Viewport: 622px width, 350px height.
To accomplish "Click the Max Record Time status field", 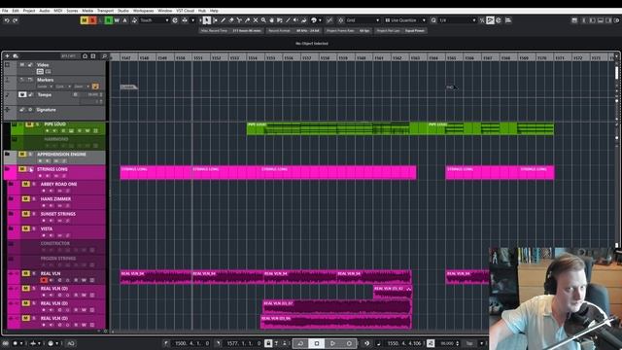I will coord(230,30).
